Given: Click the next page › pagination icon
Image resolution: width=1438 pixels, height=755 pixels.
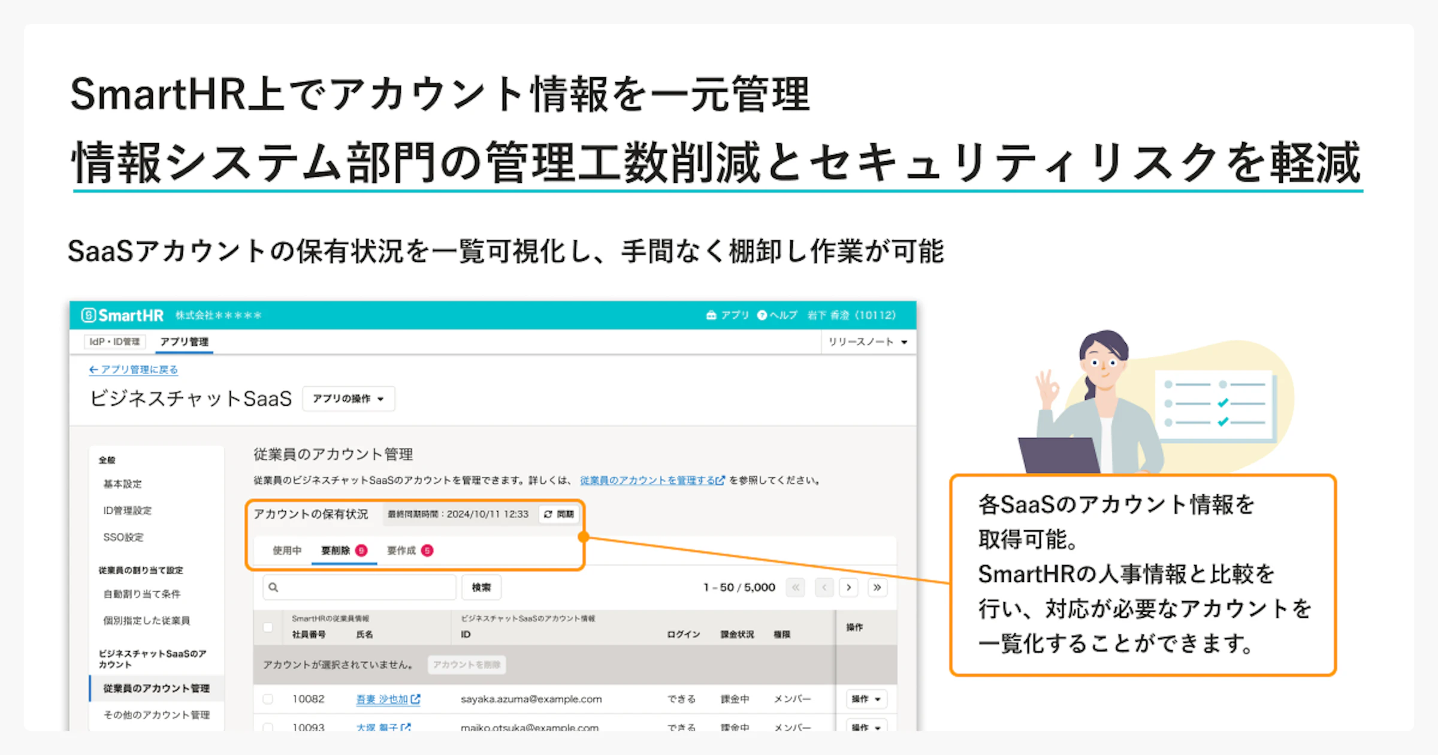Looking at the screenshot, I should coord(849,588).
